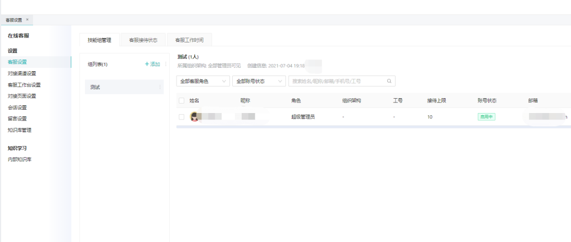Click the search magnifier icon
Viewport: 571px width, 242px height.
tap(389, 81)
